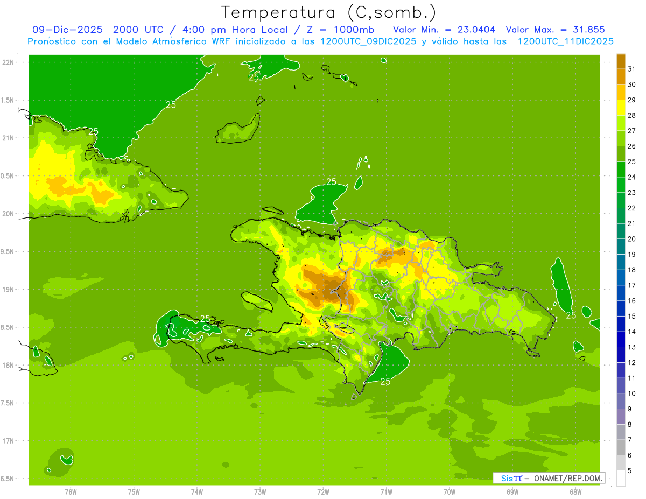Click the purple 9–10 colorbar segment
This screenshot has width=646, height=499.
(x=621, y=402)
